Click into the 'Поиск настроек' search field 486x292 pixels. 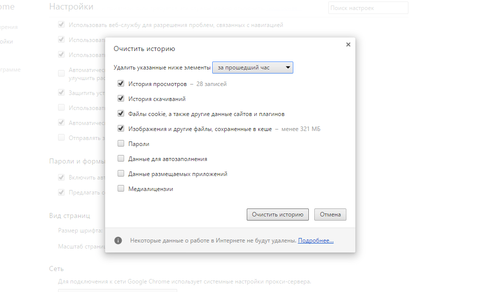pyautogui.click(x=368, y=8)
